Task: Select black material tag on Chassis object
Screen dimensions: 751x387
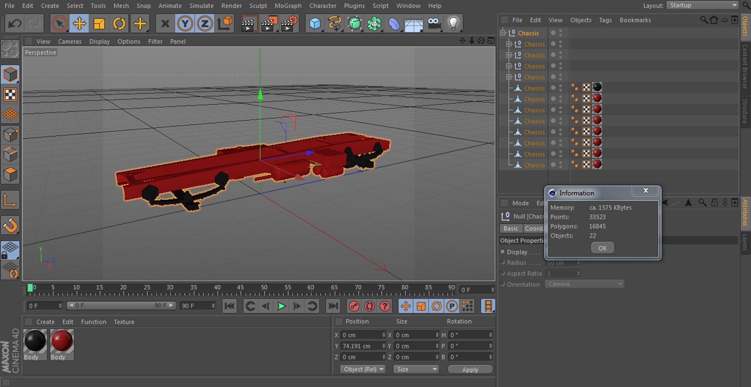Action: [x=597, y=87]
